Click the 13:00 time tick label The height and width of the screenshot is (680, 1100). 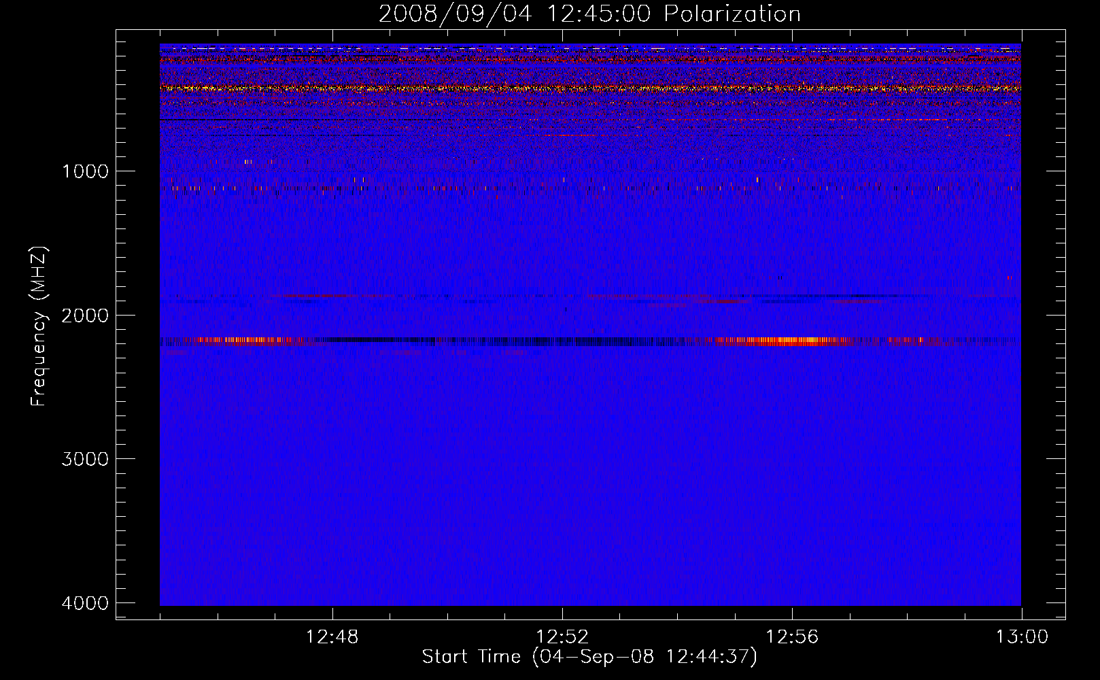click(x=1022, y=637)
